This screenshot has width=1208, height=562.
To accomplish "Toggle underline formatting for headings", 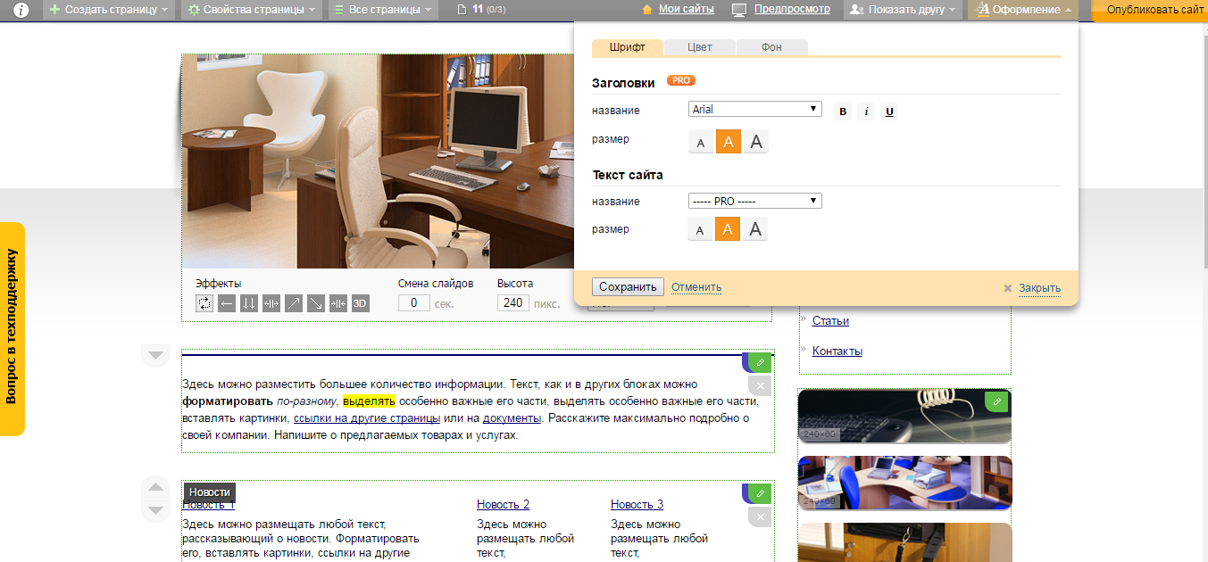I will click(888, 111).
